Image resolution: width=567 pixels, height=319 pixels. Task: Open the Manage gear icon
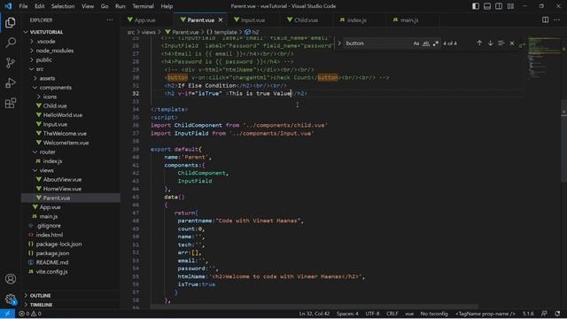[x=10, y=299]
